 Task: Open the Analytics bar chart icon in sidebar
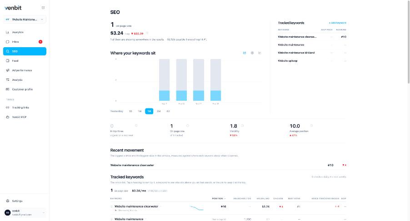pyautogui.click(x=8, y=32)
